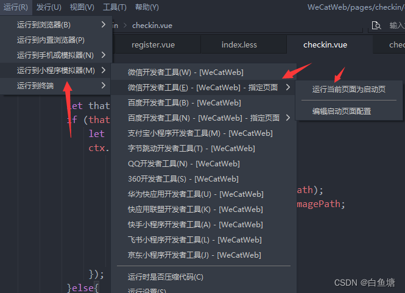
Task: Run 飞书小程序开发者工具(L)
Action: tap(203, 240)
